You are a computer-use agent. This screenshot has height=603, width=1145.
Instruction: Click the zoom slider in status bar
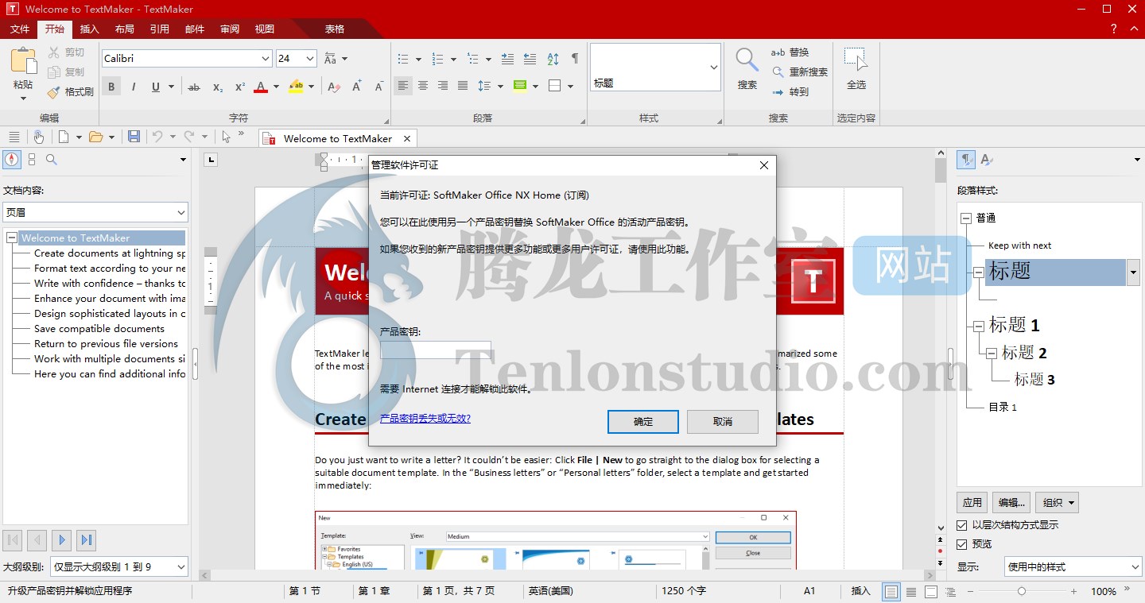[x=1022, y=591]
